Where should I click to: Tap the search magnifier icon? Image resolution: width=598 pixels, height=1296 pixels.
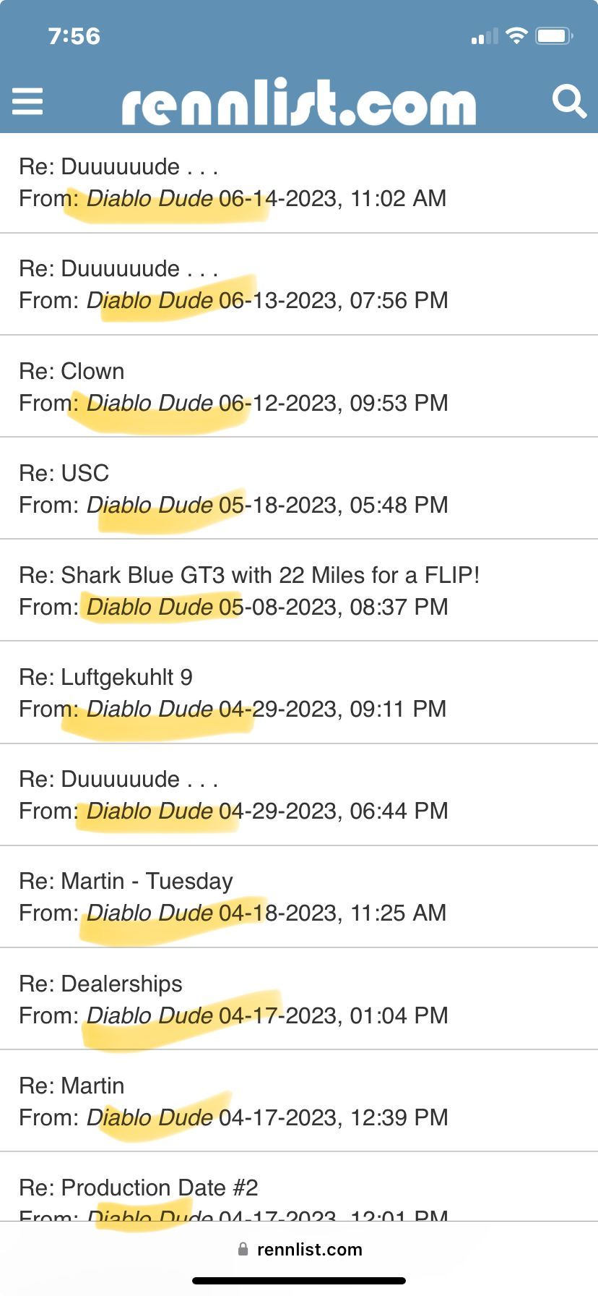click(x=568, y=101)
